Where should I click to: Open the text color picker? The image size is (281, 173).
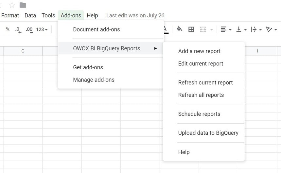coord(166,29)
